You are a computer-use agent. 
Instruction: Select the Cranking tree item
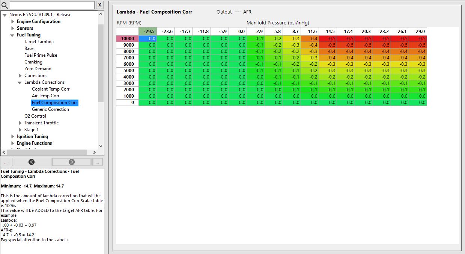tap(33, 62)
